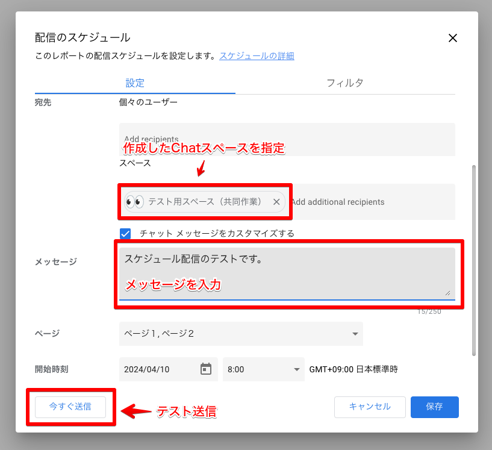Select the テスト用スペース（共同作業） chip text

205,202
